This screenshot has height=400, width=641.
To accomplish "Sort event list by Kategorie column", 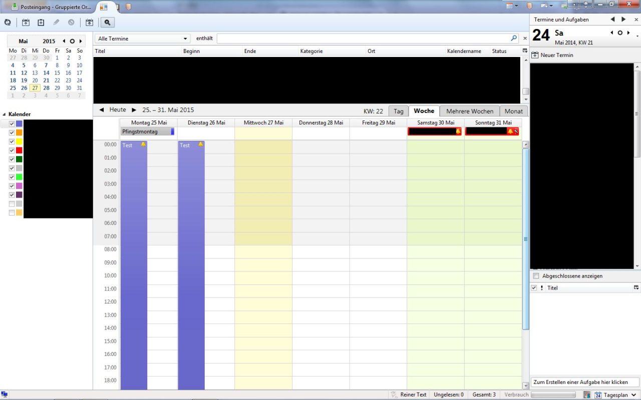I will click(332, 51).
